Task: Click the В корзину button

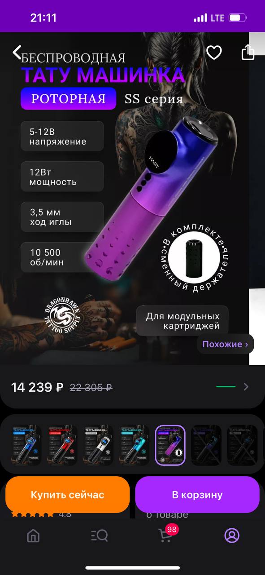Action: point(197,495)
